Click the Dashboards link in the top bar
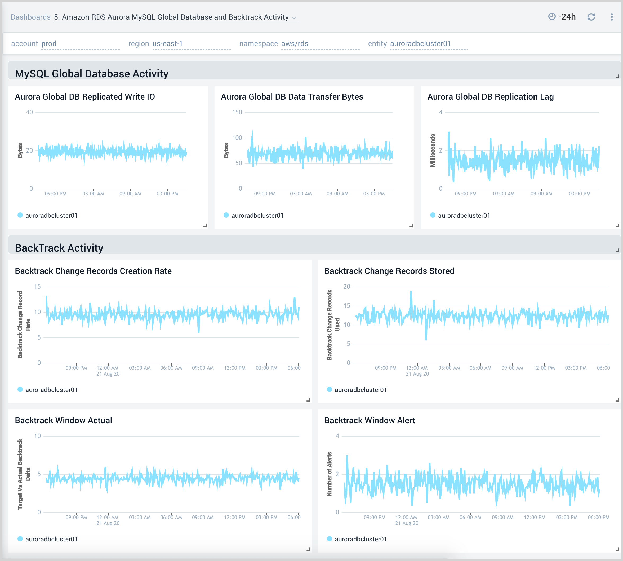Viewport: 623px width, 561px height. pyautogui.click(x=30, y=17)
